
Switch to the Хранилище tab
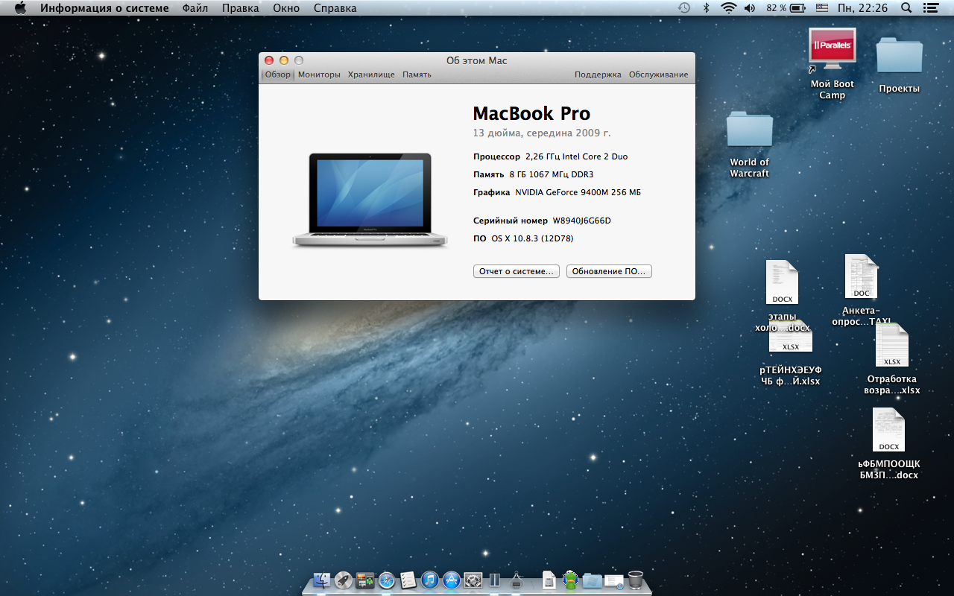click(x=371, y=74)
